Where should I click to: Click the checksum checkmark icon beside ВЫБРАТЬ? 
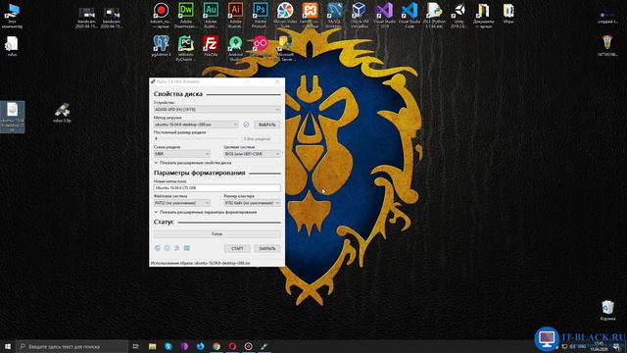click(x=246, y=125)
